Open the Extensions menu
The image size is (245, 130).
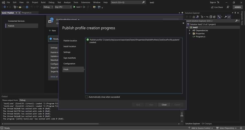click(86, 2)
